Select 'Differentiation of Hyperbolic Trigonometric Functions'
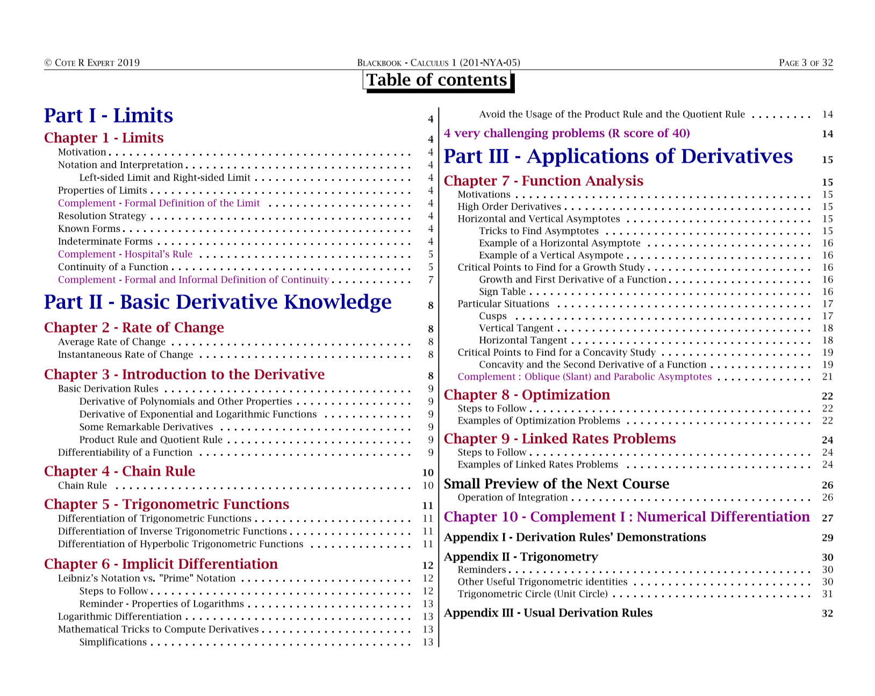 [x=181, y=544]
